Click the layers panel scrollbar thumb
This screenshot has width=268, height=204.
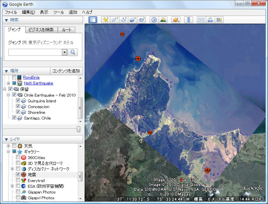(80, 177)
